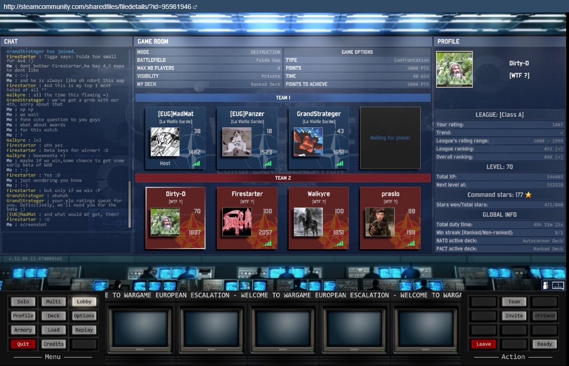Click the empty 'Waiting for player' slot
The height and width of the screenshot is (366, 569).
click(x=390, y=138)
